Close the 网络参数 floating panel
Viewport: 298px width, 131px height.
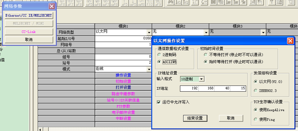coord(51,6)
